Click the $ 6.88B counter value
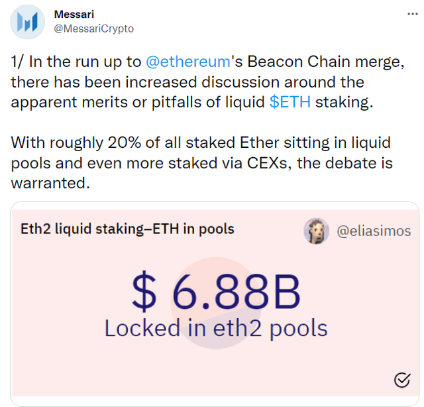 [x=216, y=293]
